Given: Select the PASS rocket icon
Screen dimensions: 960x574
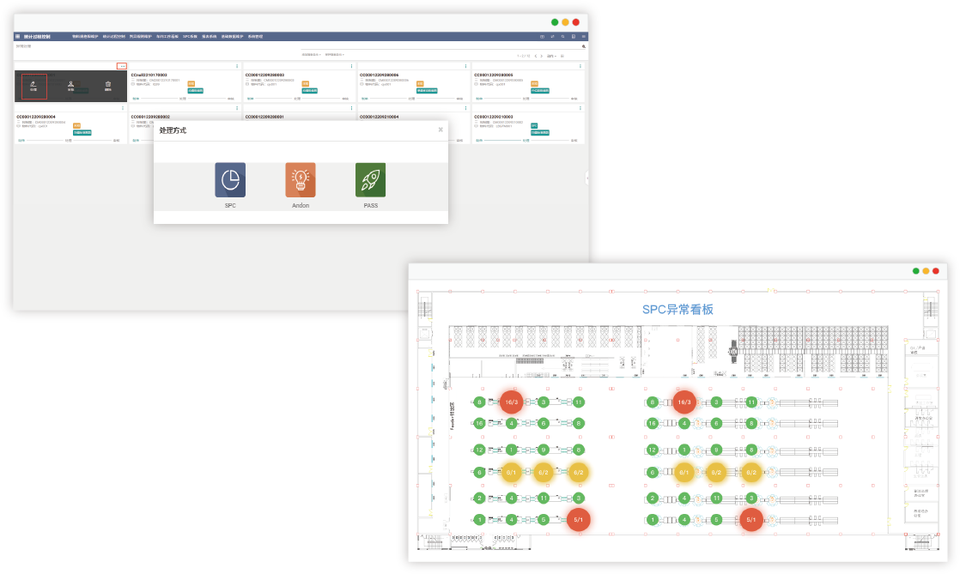Looking at the screenshot, I should (370, 180).
